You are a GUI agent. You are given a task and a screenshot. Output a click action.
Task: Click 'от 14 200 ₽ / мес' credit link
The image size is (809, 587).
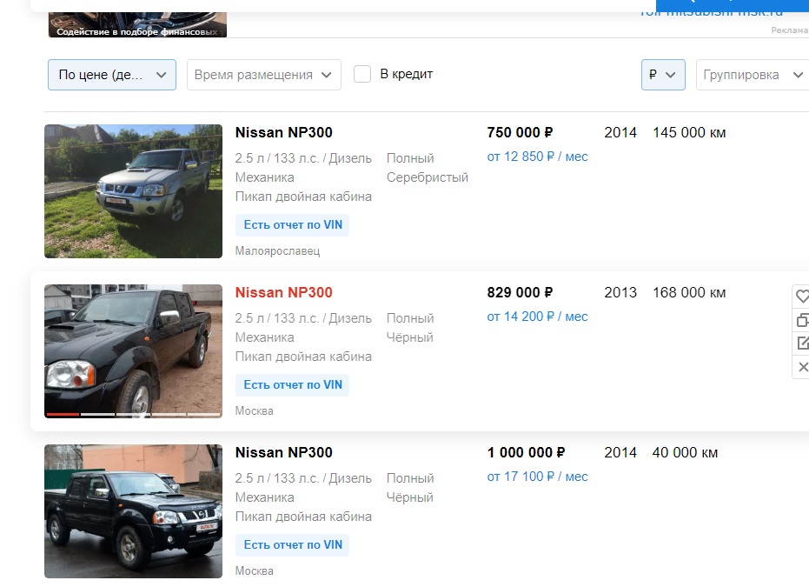pyautogui.click(x=537, y=317)
